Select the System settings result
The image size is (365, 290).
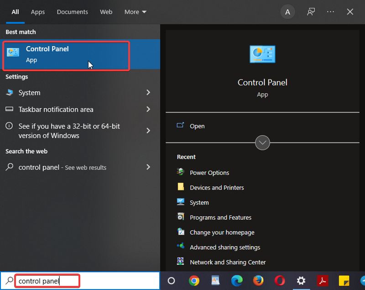click(80, 93)
